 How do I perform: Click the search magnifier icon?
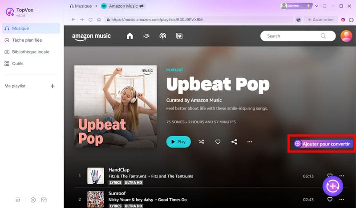point(324,36)
